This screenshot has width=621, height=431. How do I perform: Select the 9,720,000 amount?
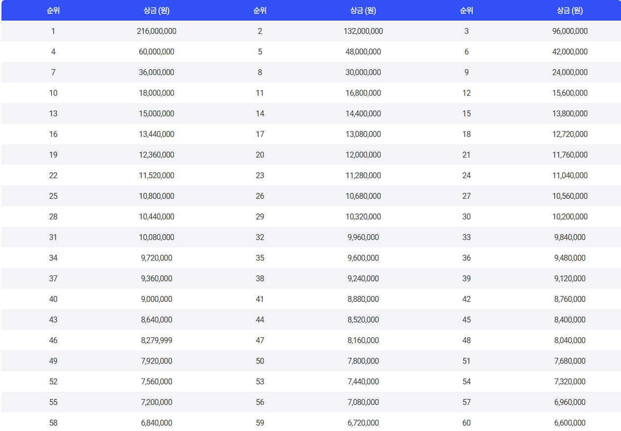click(x=156, y=258)
